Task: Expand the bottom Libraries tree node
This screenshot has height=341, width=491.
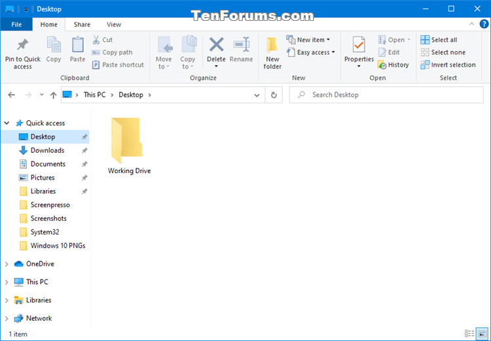Action: 7,300
